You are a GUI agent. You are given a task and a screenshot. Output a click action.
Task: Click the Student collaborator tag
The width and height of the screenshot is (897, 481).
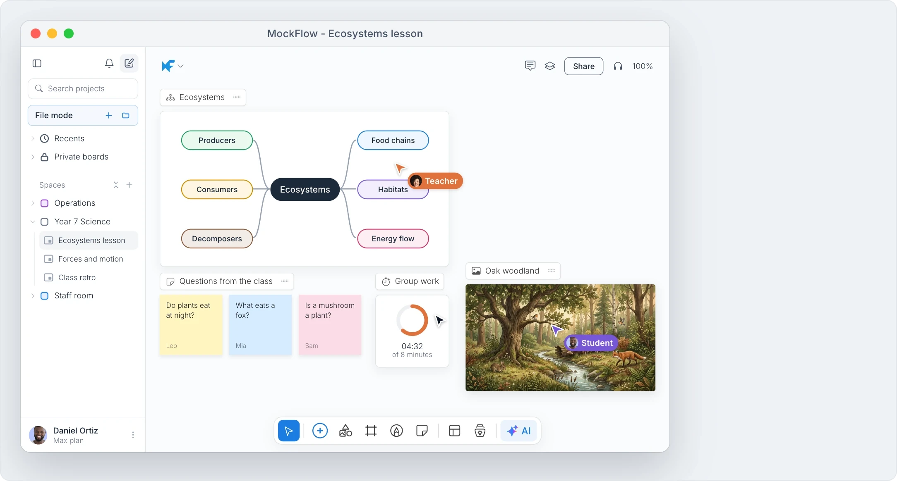click(x=591, y=343)
